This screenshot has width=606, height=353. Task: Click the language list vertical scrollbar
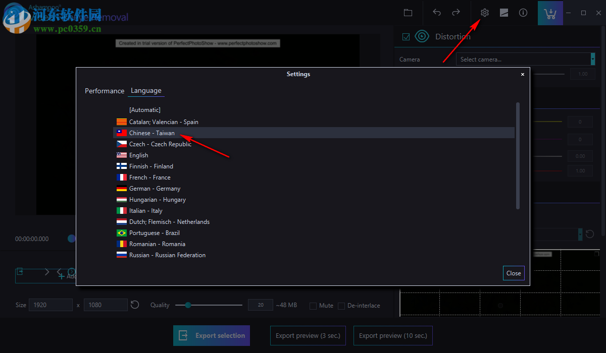[x=518, y=155]
